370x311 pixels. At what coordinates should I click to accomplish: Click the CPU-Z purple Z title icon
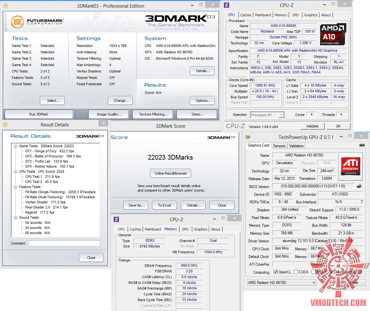click(x=227, y=5)
